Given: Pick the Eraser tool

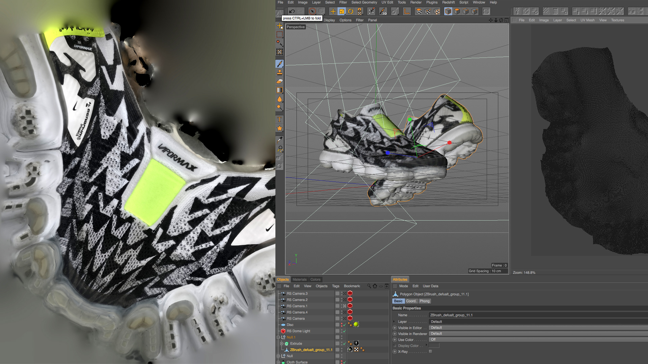Looking at the screenshot, I should pyautogui.click(x=279, y=81).
